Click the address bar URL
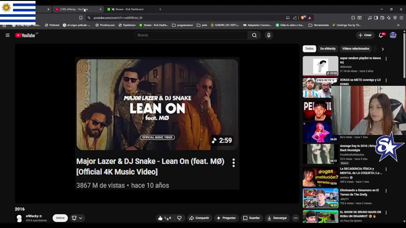 pos(118,18)
